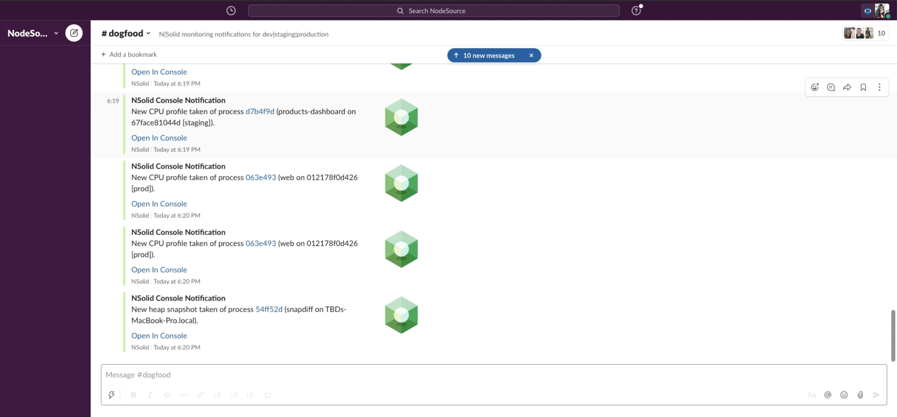This screenshot has width=897, height=417.
Task: Open process d7b4f9d link
Action: click(260, 111)
